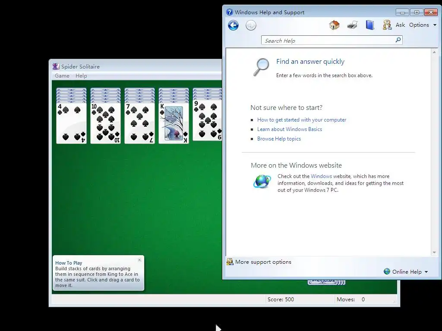
Task: Open the Options dropdown menu
Action: pyautogui.click(x=423, y=25)
